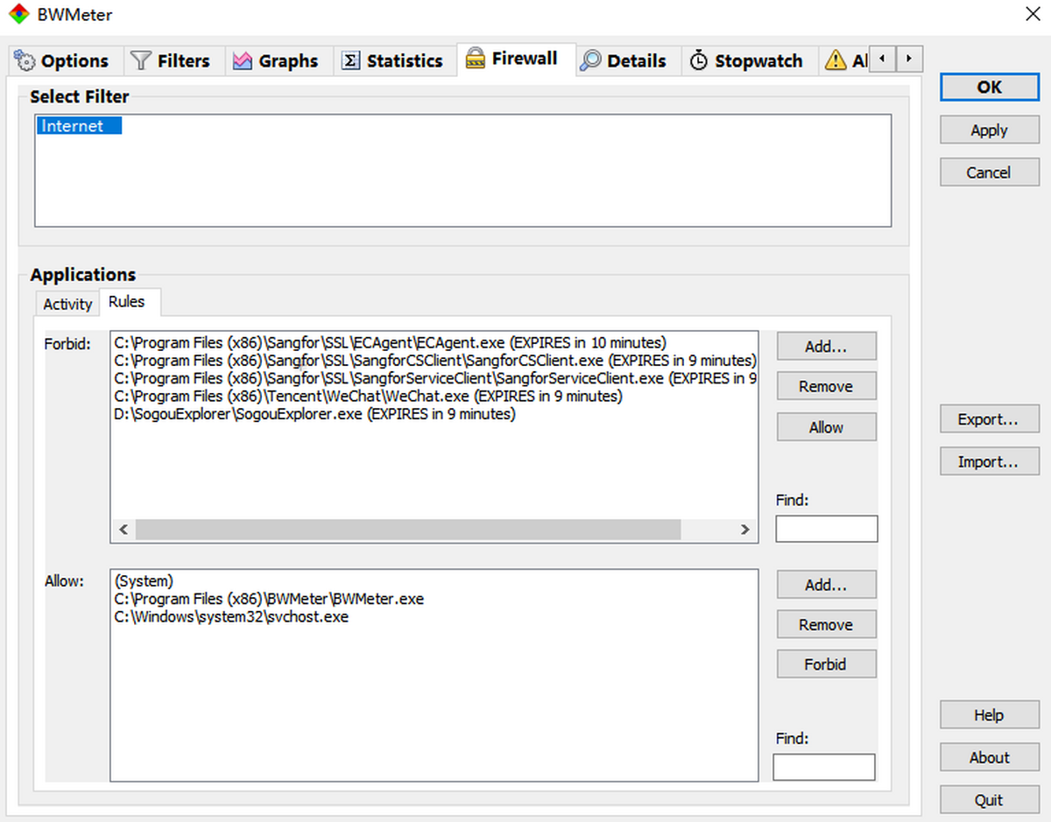Click the sigma icon on Statistics tab

[350, 60]
